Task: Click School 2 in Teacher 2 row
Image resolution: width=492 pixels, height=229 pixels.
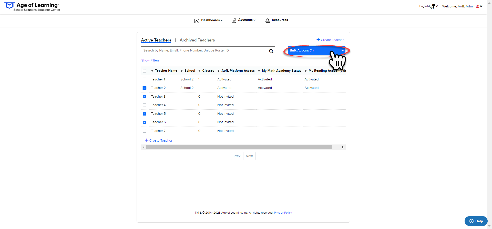Action: 187,88
